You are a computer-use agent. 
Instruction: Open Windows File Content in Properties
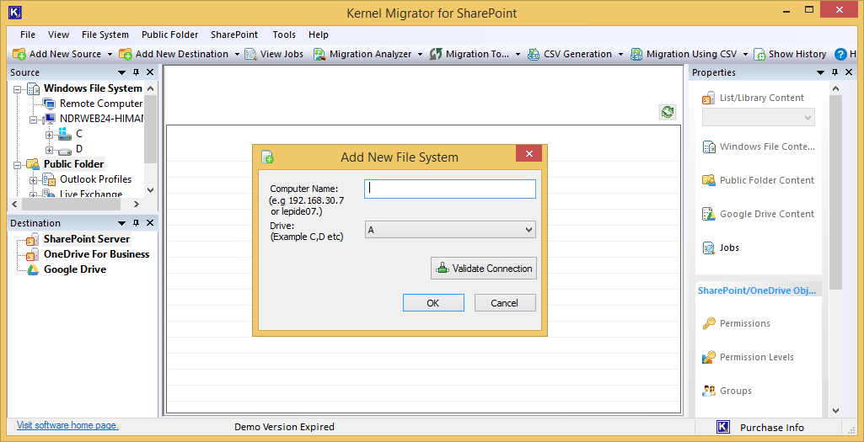pos(767,147)
